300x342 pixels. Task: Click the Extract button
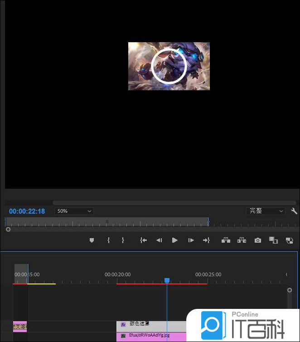coord(242,240)
